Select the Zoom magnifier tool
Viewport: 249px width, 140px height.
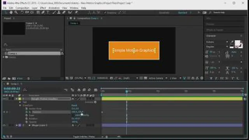[16, 12]
